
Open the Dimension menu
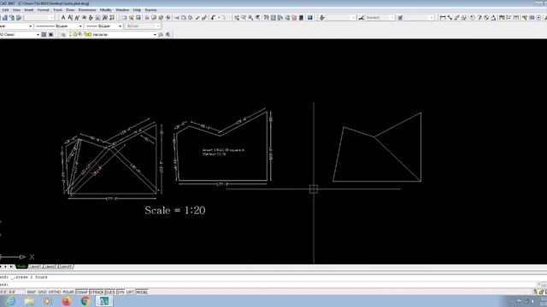(x=87, y=10)
